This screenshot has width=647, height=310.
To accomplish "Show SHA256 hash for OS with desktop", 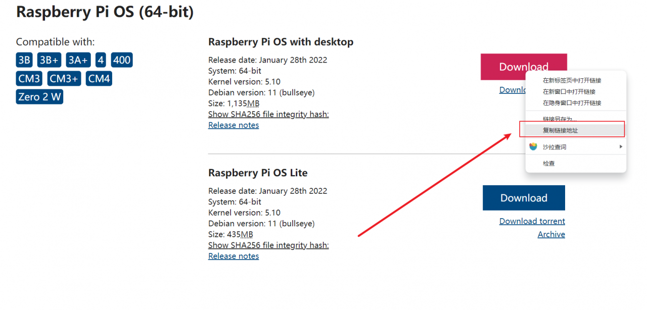I will pyautogui.click(x=268, y=114).
